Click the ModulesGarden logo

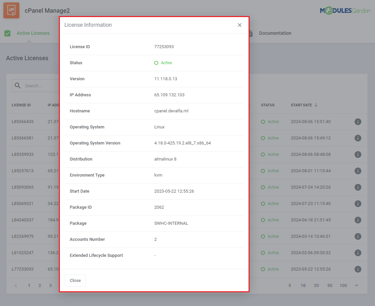[345, 10]
